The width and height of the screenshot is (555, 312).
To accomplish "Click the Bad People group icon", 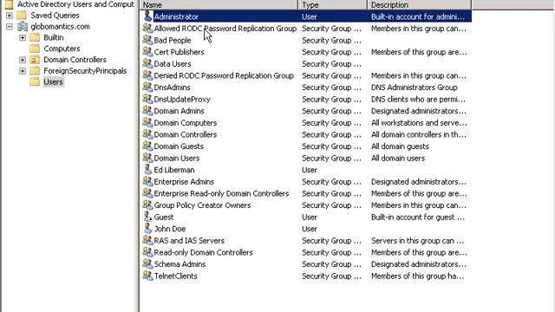I will click(x=147, y=40).
